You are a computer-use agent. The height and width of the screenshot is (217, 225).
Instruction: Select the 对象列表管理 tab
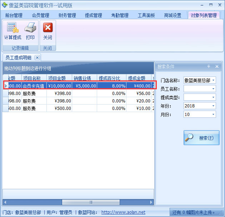click(x=204, y=15)
